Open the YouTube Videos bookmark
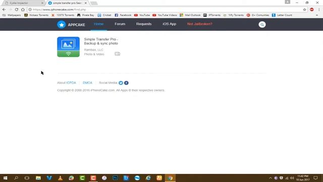 [x=165, y=15]
